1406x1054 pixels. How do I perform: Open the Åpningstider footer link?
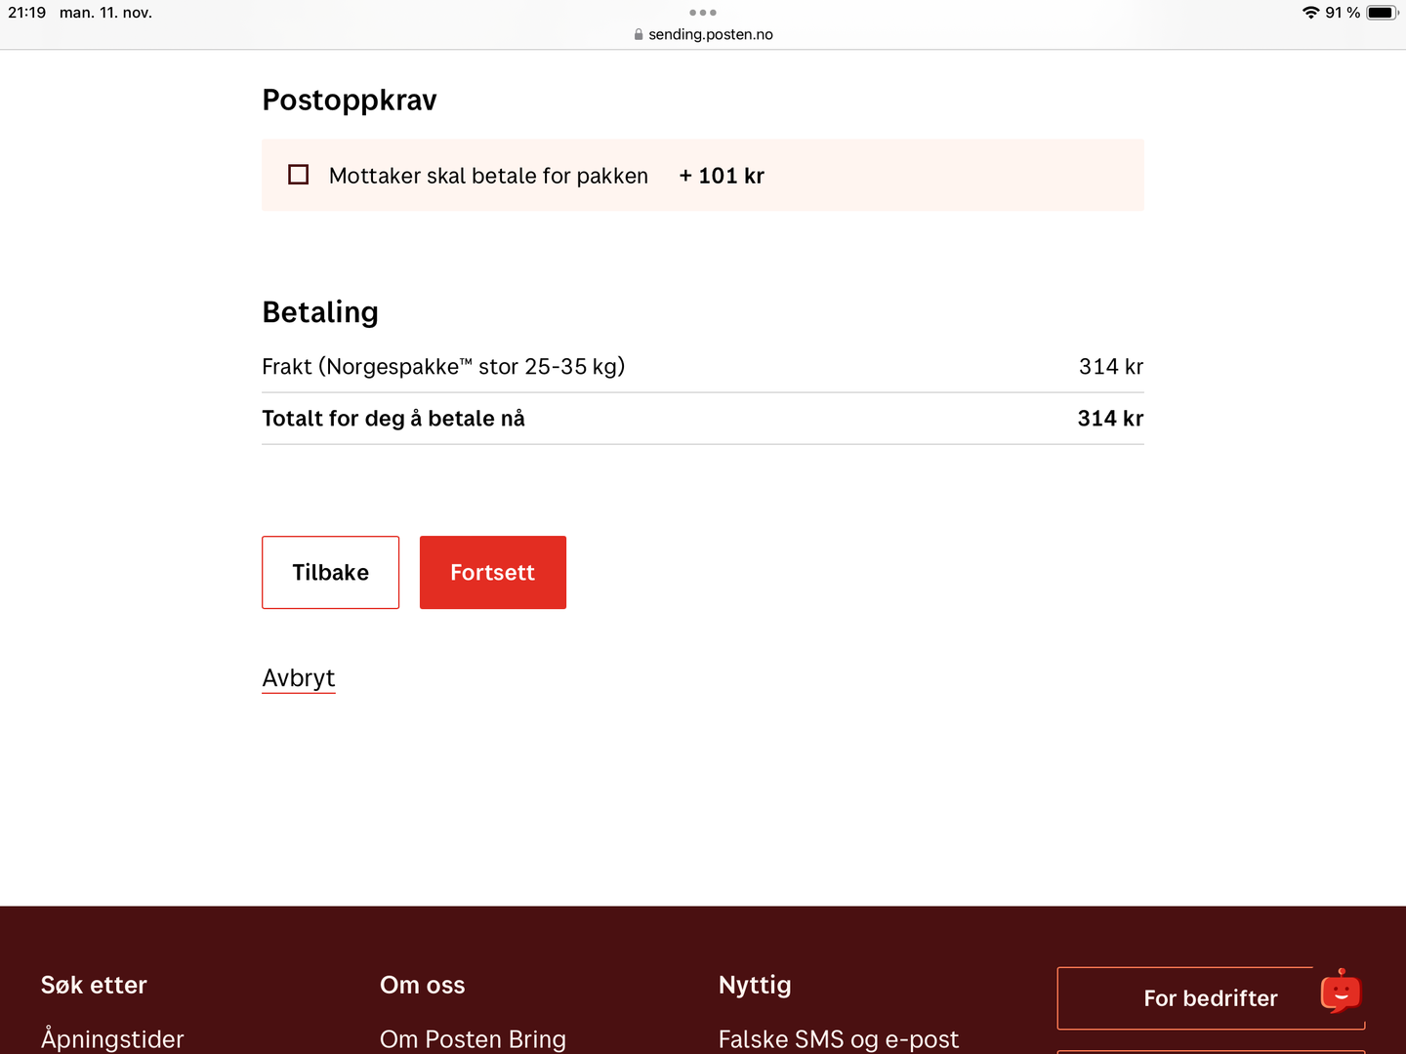[112, 1039]
